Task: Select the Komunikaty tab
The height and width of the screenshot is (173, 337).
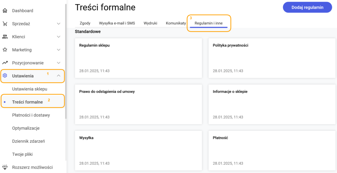Action: pos(176,23)
